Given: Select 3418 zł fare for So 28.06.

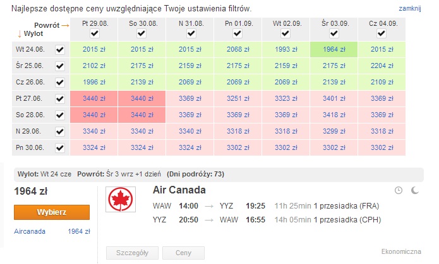Looking at the screenshot, I should tap(334, 115).
